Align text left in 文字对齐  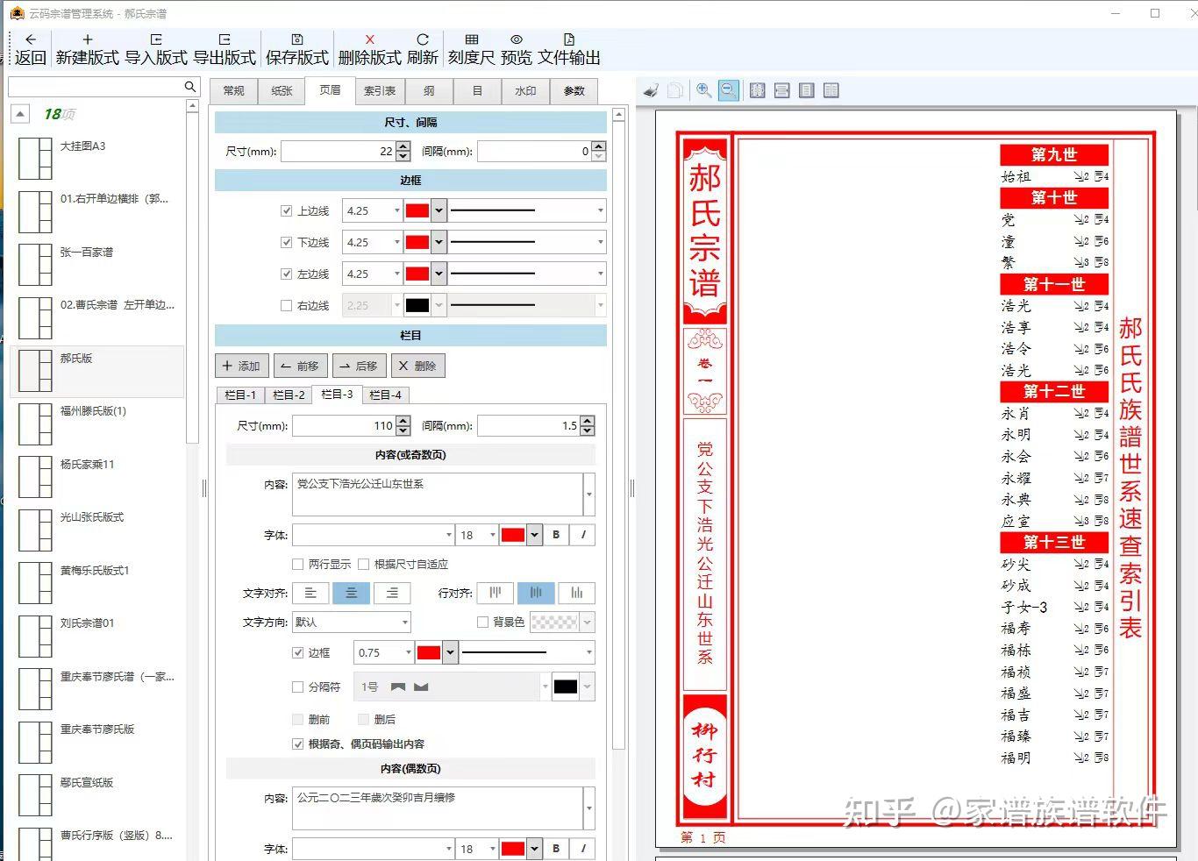[310, 594]
